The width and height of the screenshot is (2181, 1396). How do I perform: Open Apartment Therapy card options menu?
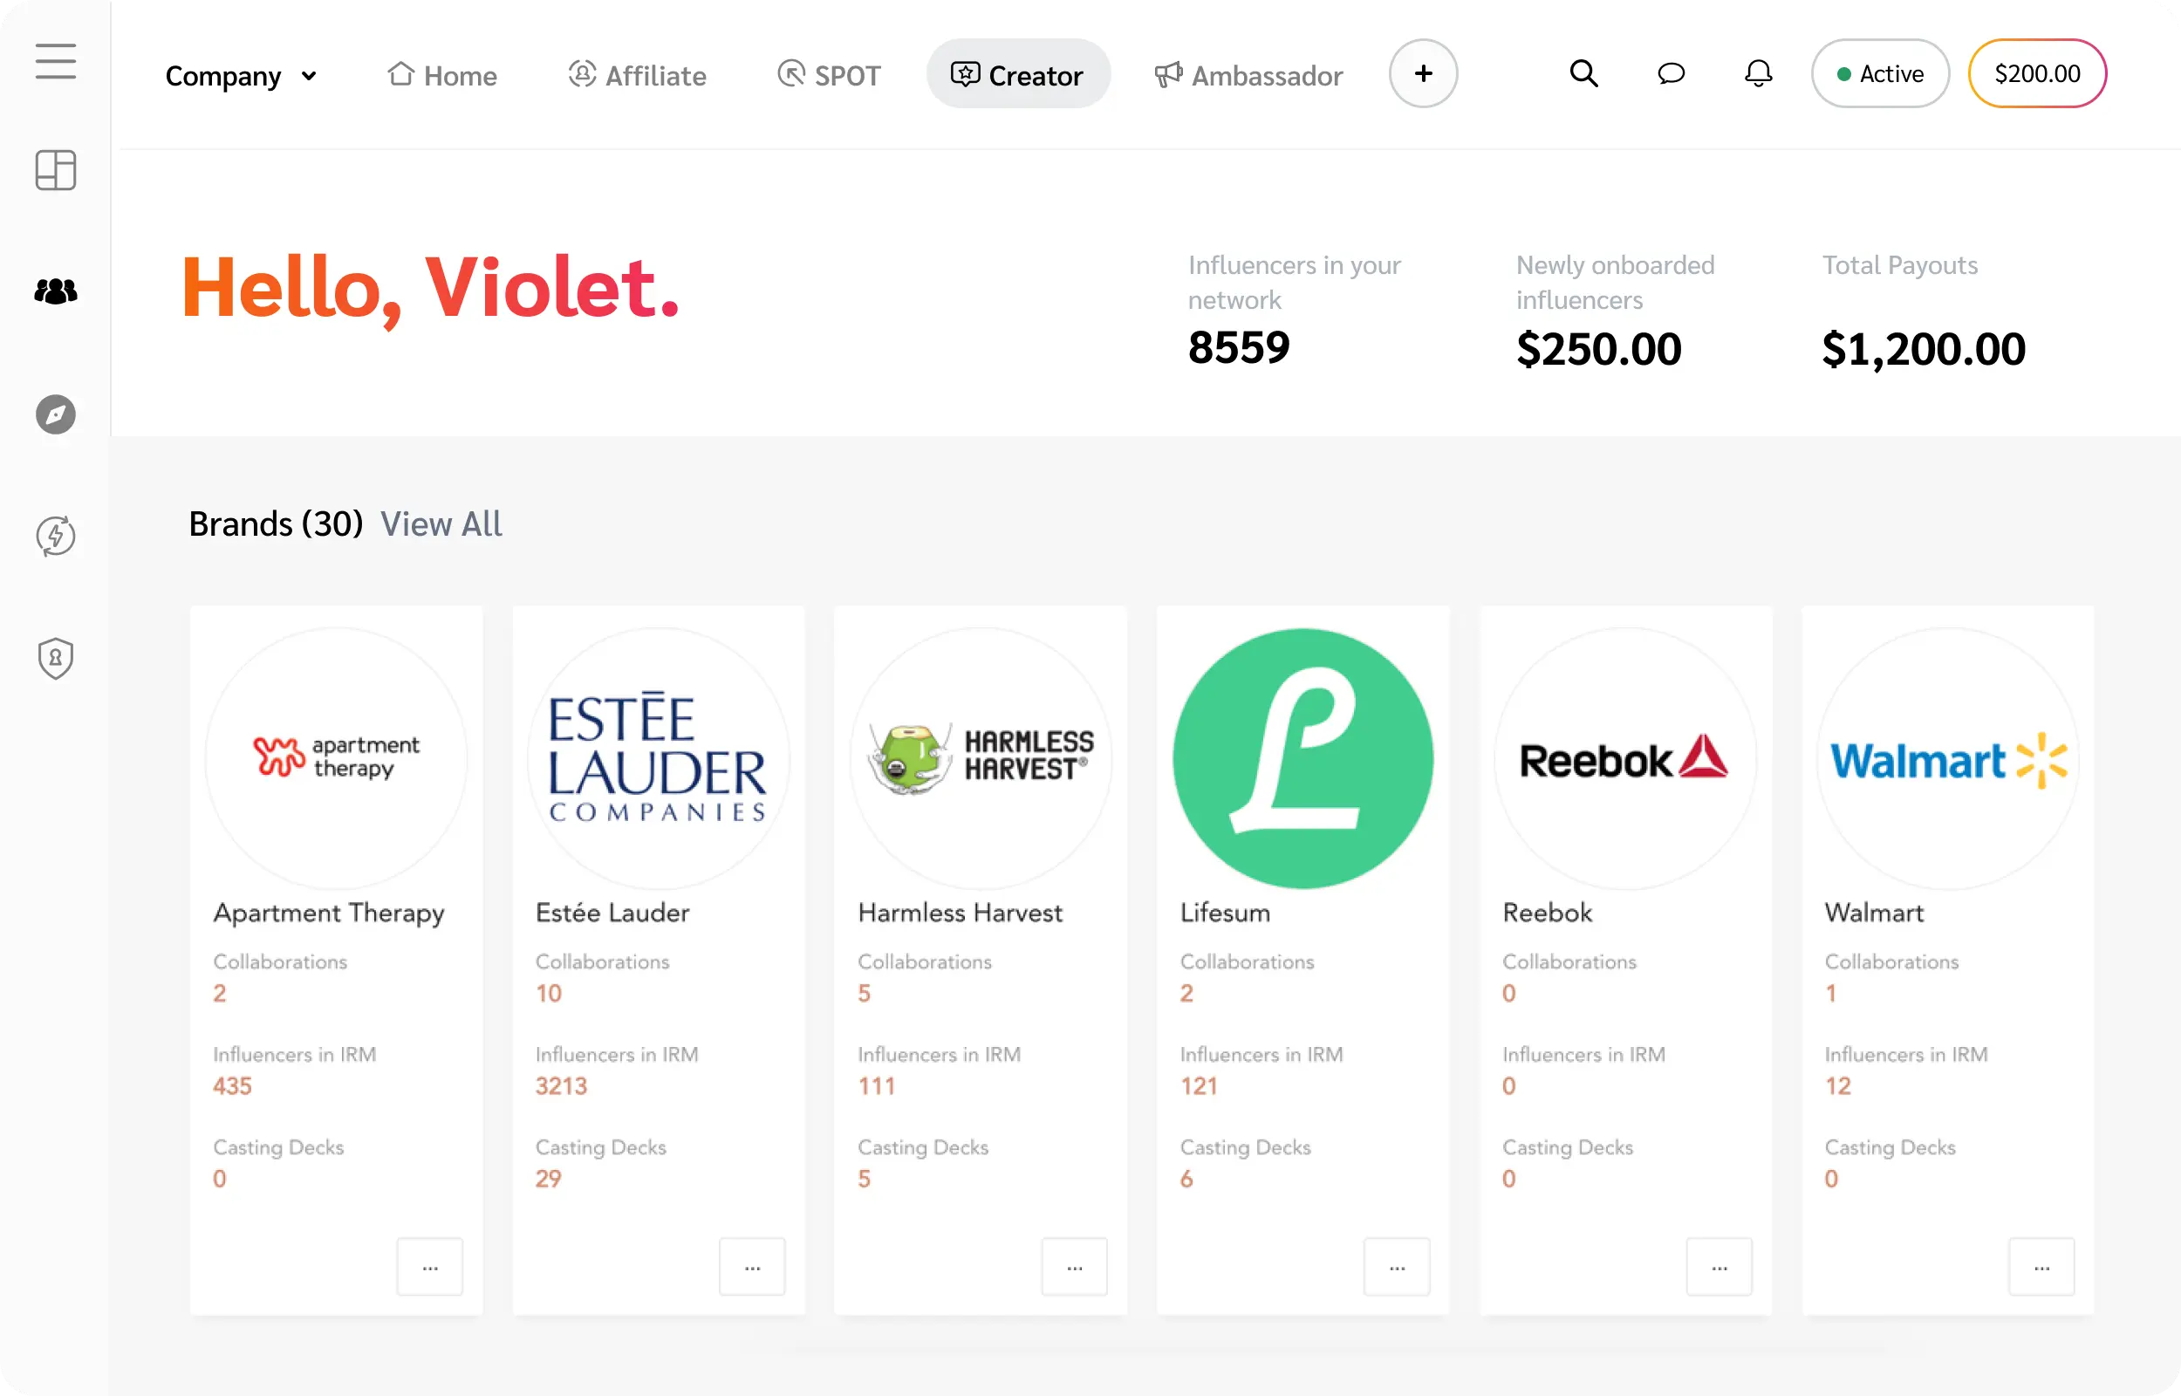pyautogui.click(x=429, y=1266)
